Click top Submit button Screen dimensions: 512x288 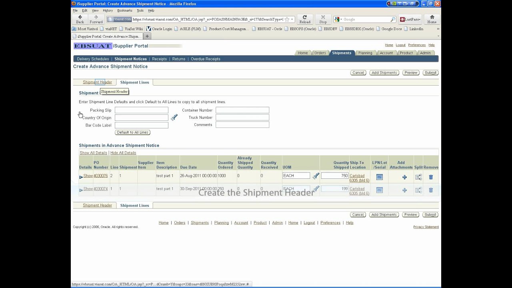pyautogui.click(x=430, y=73)
